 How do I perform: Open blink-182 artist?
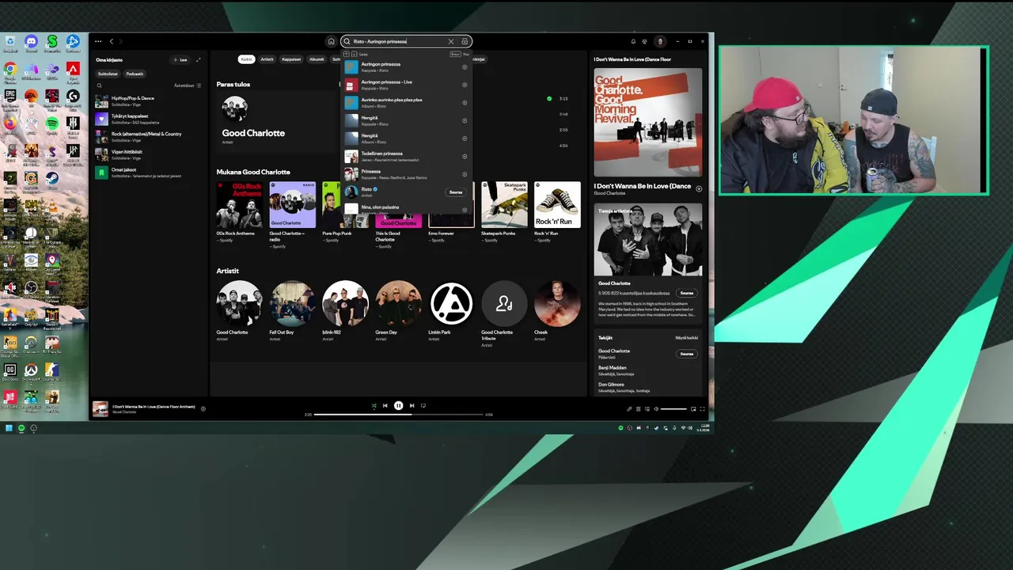pos(345,311)
